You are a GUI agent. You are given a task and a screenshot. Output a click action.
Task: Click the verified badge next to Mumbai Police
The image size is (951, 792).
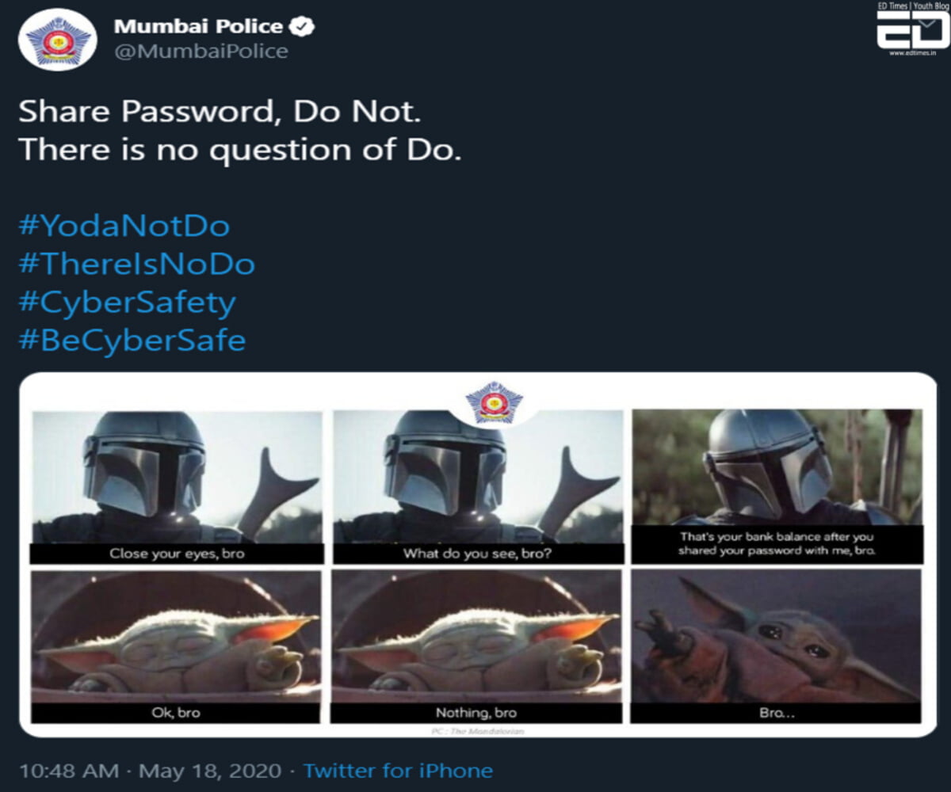(303, 26)
